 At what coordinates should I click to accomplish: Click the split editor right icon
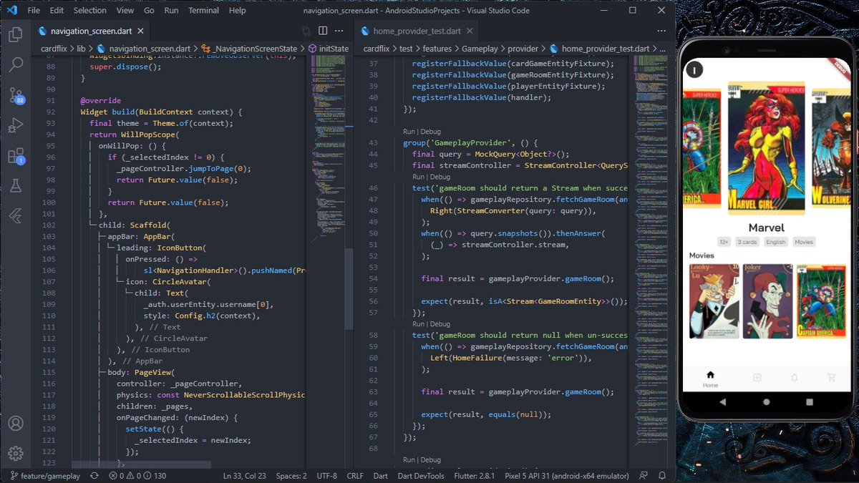(x=323, y=31)
